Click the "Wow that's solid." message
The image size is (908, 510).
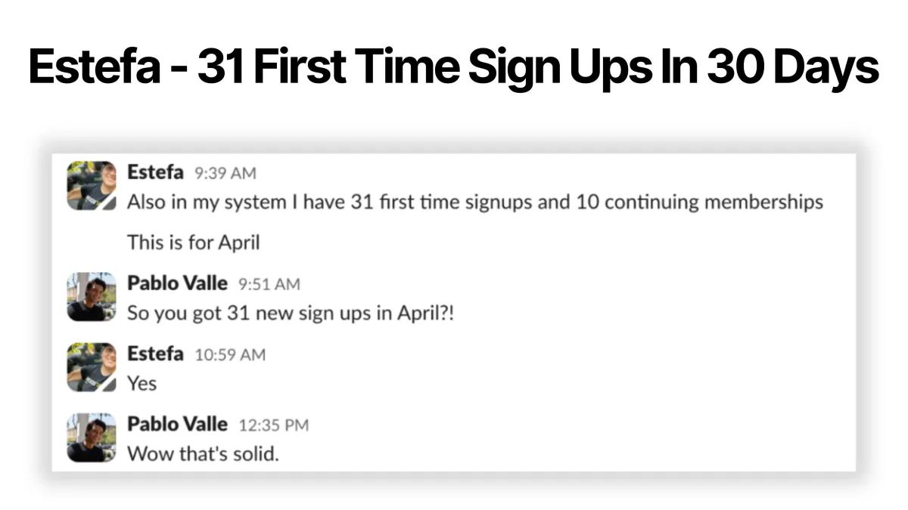click(x=203, y=454)
